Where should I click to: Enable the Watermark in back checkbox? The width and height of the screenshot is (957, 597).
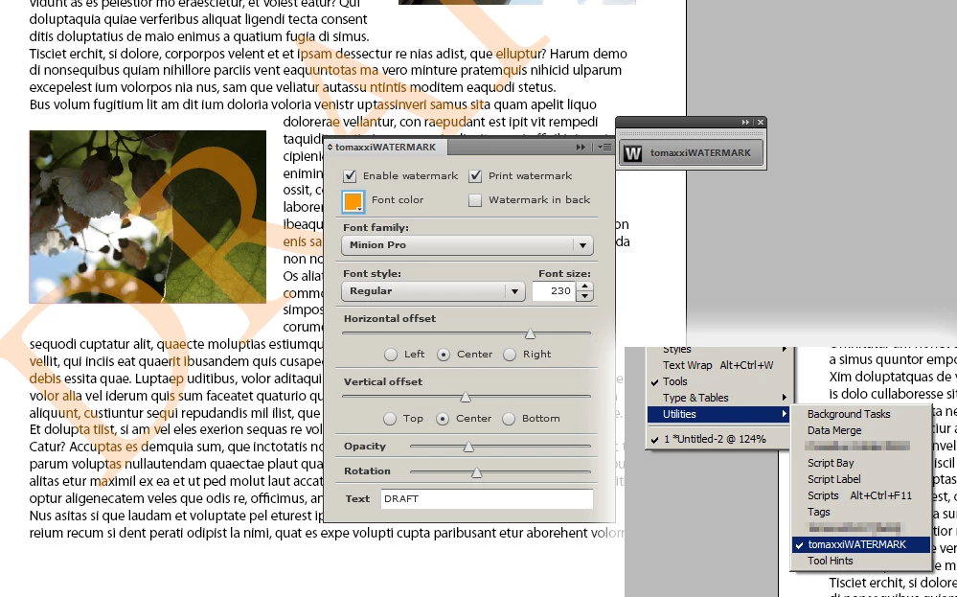475,200
